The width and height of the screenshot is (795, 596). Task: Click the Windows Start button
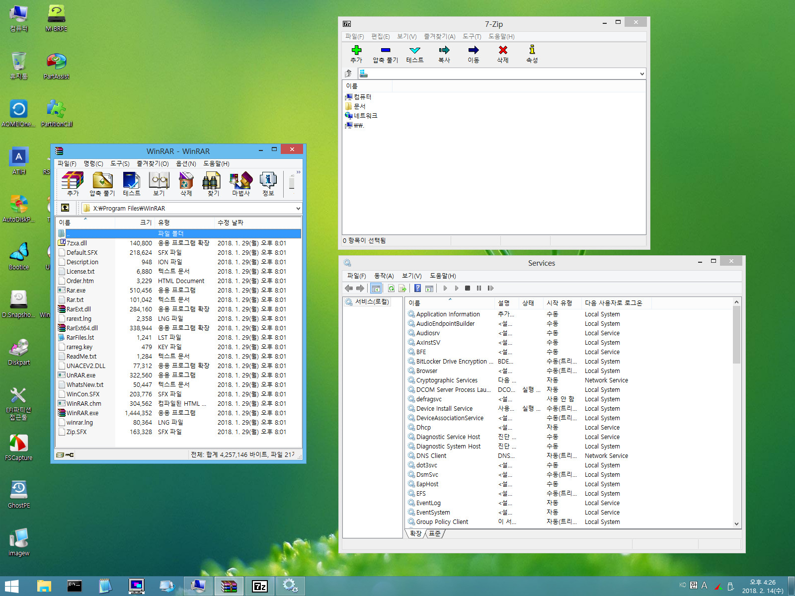coord(11,587)
